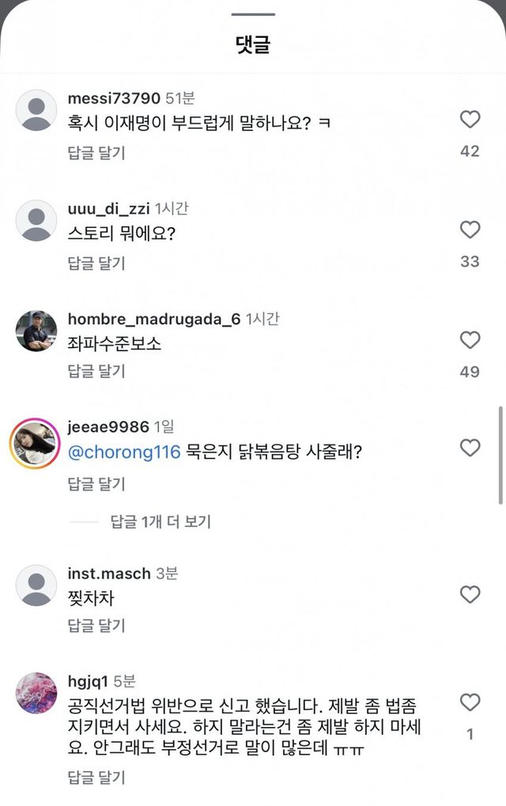506x806 pixels.
Task: Tap heart icon on inst.masch comment
Action: point(470,595)
